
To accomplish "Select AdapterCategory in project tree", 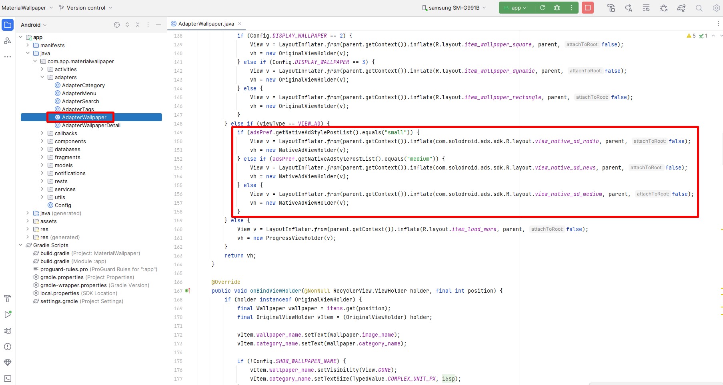I will pyautogui.click(x=83, y=85).
